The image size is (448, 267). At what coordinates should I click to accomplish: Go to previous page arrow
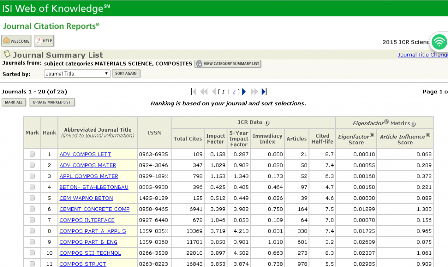213,92
